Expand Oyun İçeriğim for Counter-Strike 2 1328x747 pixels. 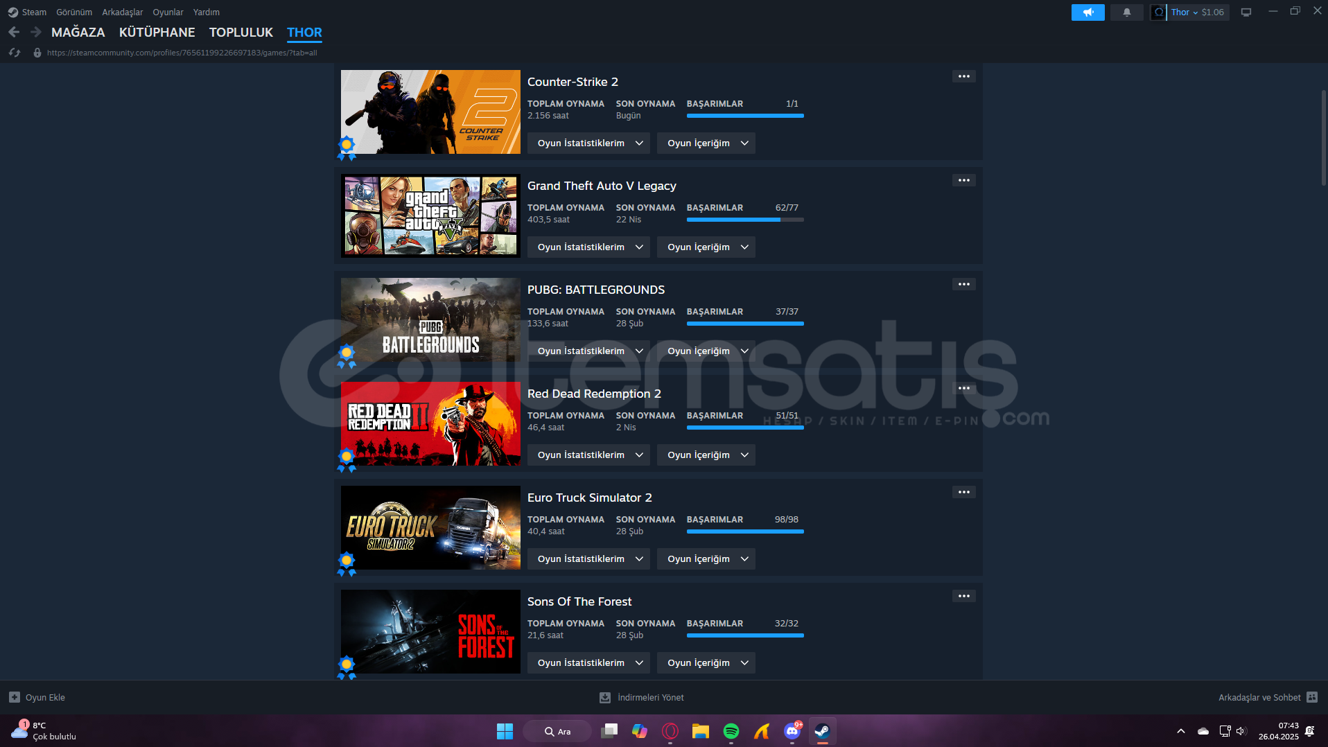click(x=706, y=143)
